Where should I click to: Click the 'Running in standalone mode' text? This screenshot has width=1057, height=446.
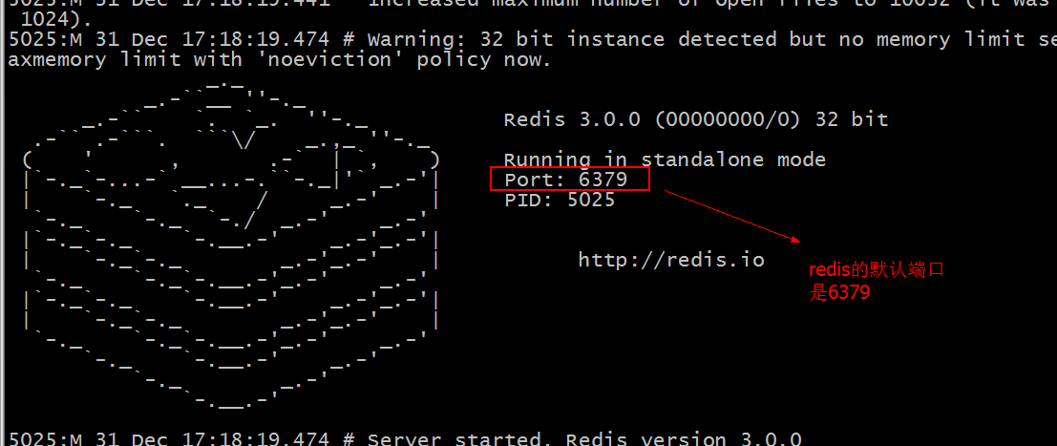pos(665,159)
